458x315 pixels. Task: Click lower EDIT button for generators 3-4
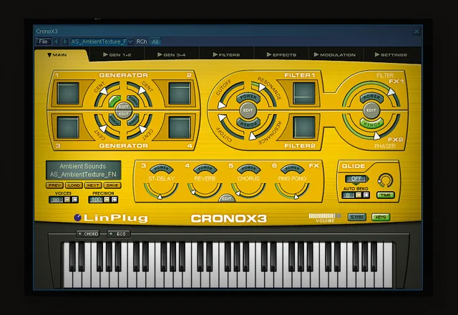pos(124,114)
